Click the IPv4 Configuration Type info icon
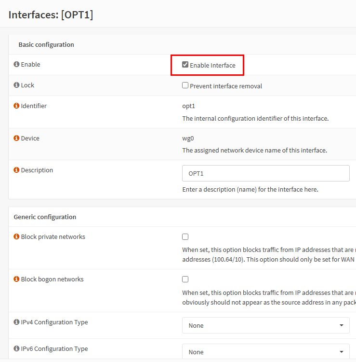Image resolution: width=356 pixels, height=362 pixels. (16, 322)
